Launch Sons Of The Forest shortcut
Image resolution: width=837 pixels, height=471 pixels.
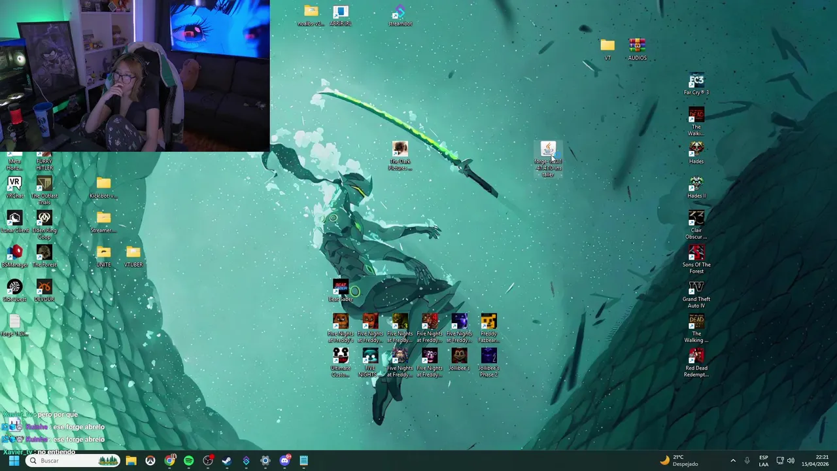(696, 259)
